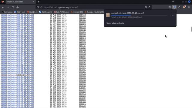The width and height of the screenshot is (192, 108).
Task: Open the Kali Forums bookmark
Action: pyautogui.click(x=45, y=12)
